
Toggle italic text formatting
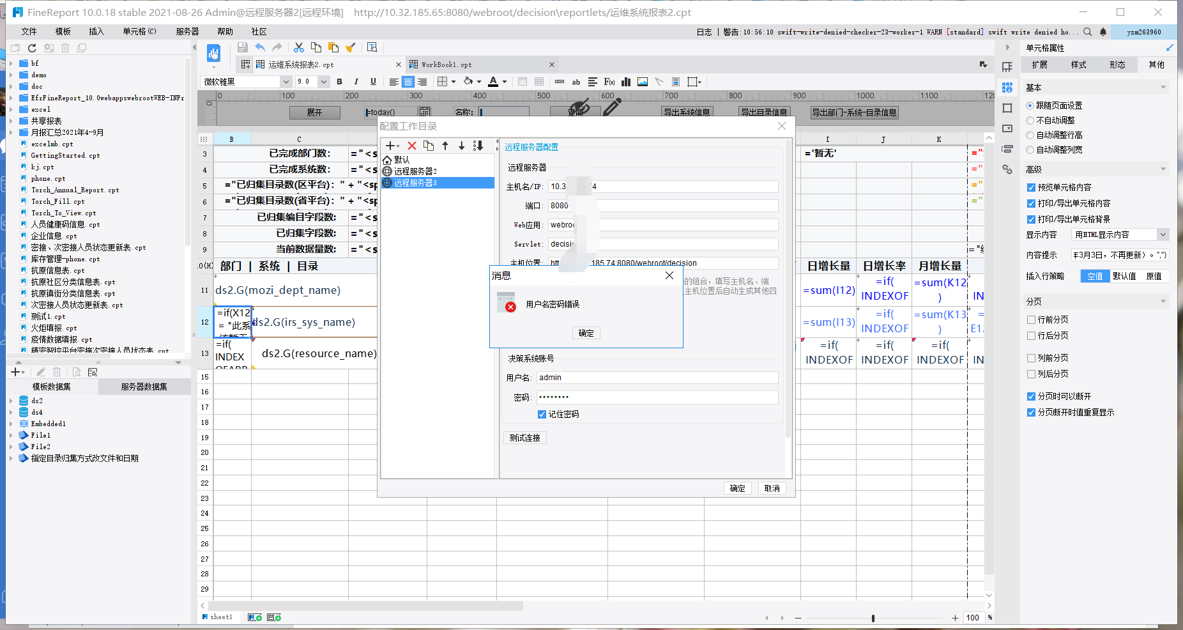point(356,82)
